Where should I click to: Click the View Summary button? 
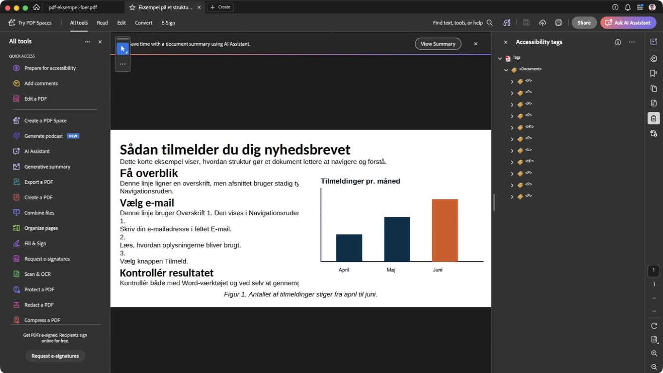pyautogui.click(x=438, y=44)
